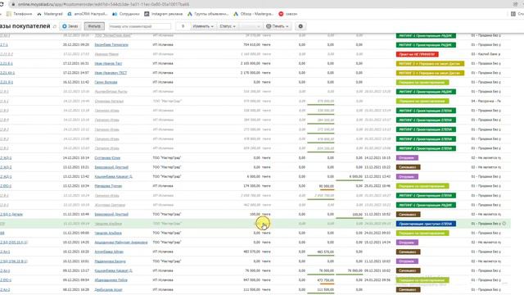Click date cell 10.12.2021 10:01
The height and width of the screenshot is (295, 524).
click(x=76, y=261)
